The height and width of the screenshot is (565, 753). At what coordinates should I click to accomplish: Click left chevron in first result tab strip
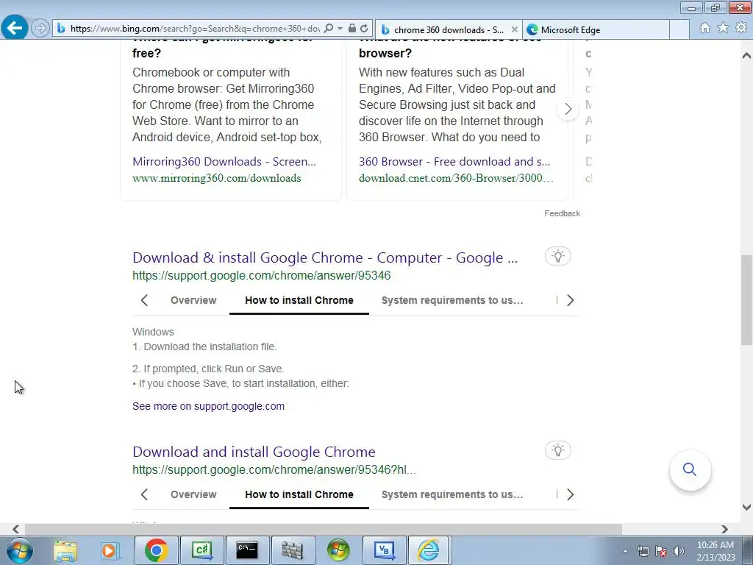144,300
